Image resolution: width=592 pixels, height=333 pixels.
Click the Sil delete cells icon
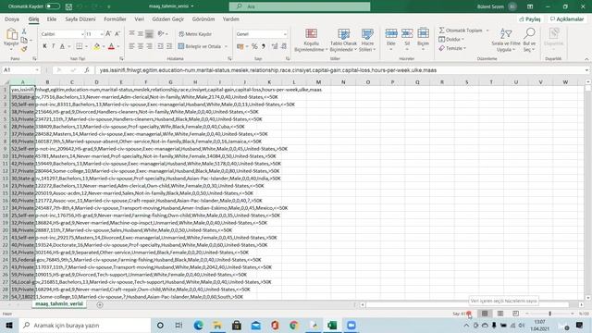[x=407, y=33]
